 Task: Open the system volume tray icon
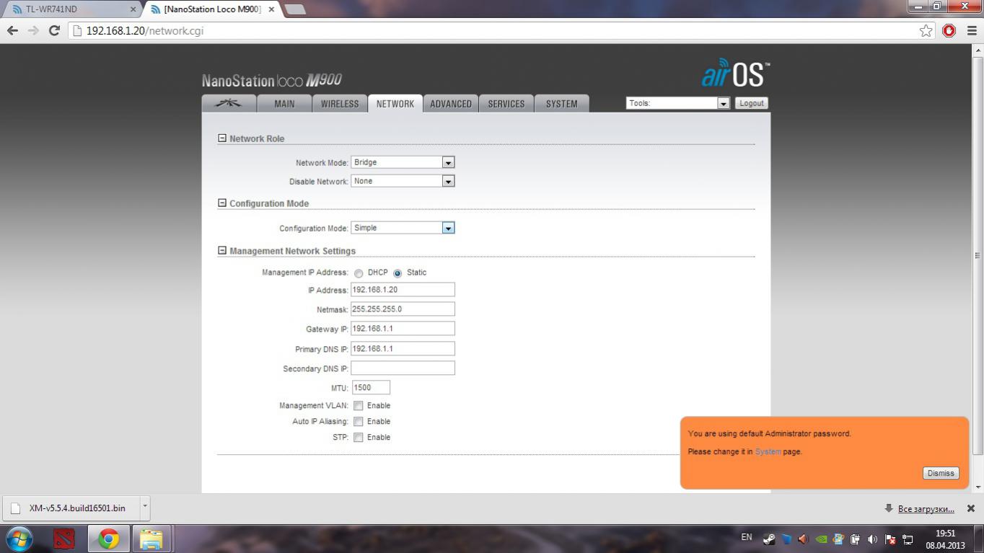[872, 539]
